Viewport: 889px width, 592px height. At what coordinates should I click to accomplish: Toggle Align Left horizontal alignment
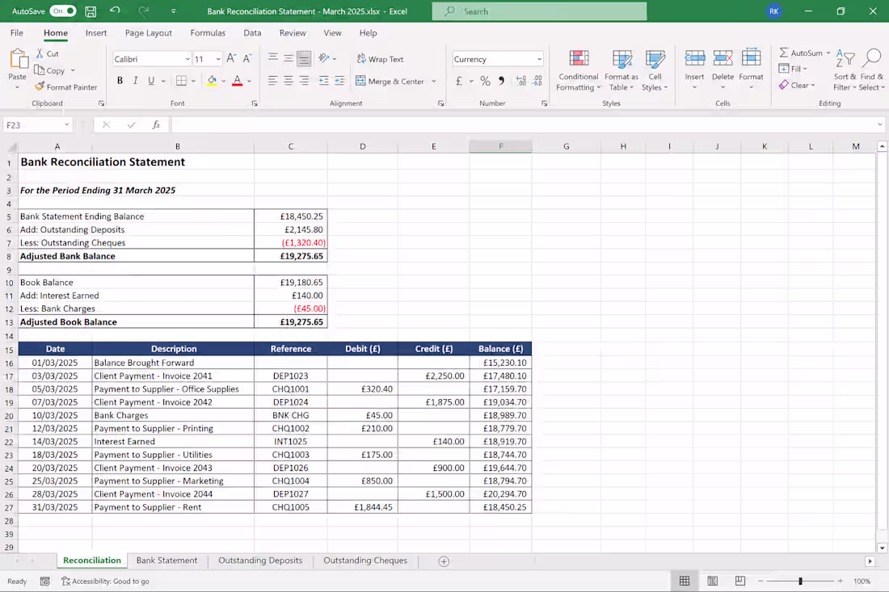click(272, 81)
